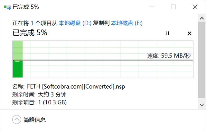This screenshot has height=130, width=206.
Task: Click the maximize button in title bar
Action: click(x=173, y=7)
